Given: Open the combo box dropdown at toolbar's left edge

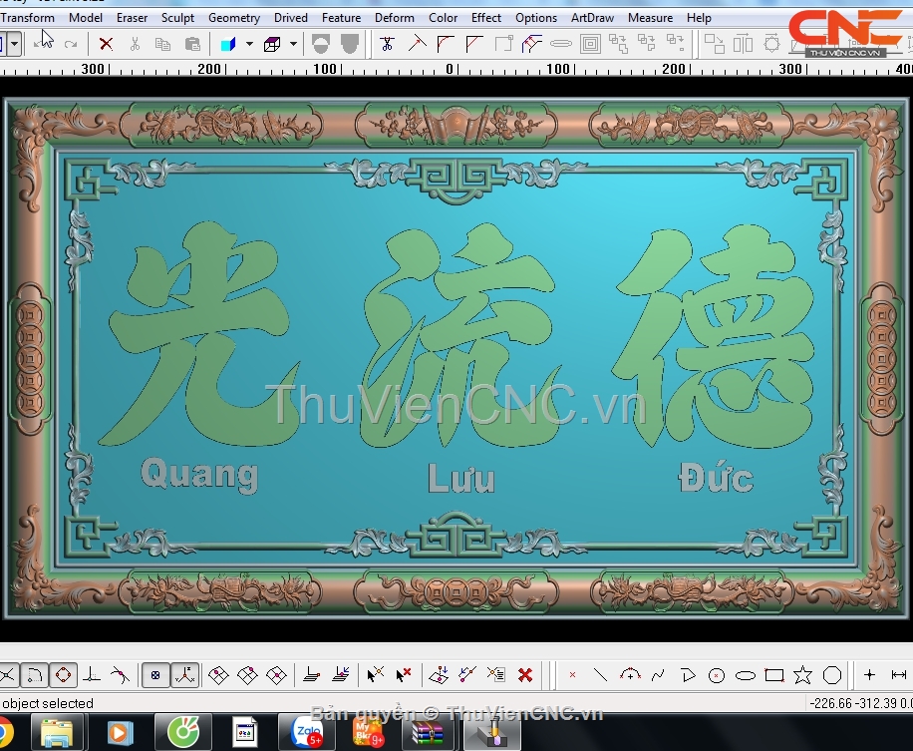Looking at the screenshot, I should coord(14,44).
